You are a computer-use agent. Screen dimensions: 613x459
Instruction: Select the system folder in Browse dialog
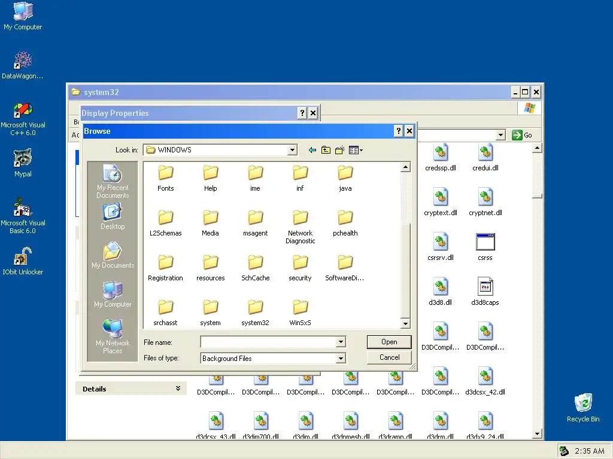[x=210, y=313]
